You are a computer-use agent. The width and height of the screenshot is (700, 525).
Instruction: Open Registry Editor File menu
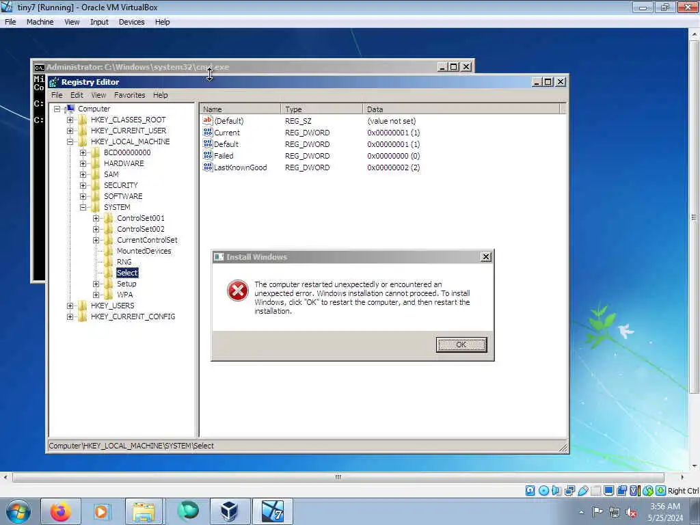pyautogui.click(x=57, y=95)
